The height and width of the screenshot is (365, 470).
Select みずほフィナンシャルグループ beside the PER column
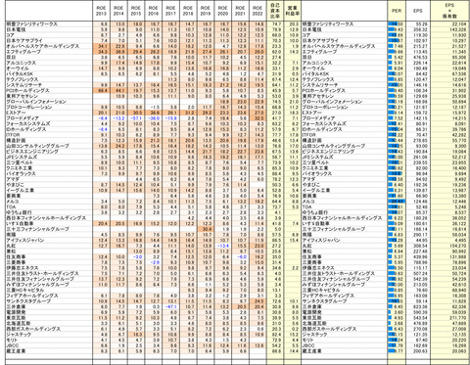333,285
